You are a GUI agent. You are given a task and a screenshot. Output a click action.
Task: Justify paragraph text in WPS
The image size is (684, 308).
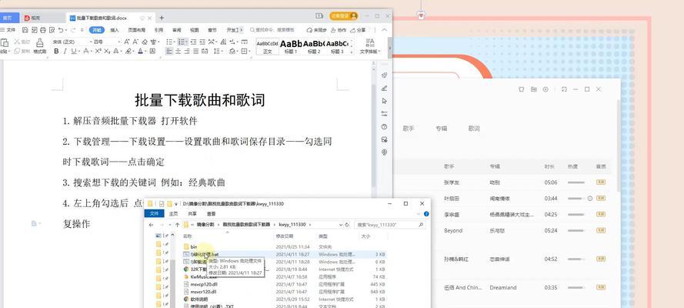click(x=196, y=52)
